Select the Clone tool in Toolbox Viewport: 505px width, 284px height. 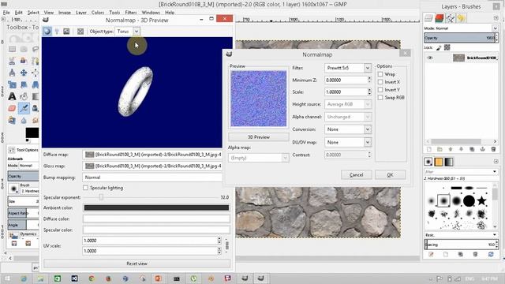click(x=35, y=108)
